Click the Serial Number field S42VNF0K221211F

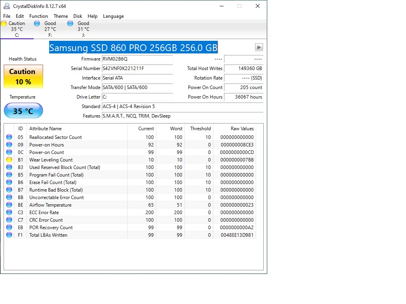pos(137,68)
